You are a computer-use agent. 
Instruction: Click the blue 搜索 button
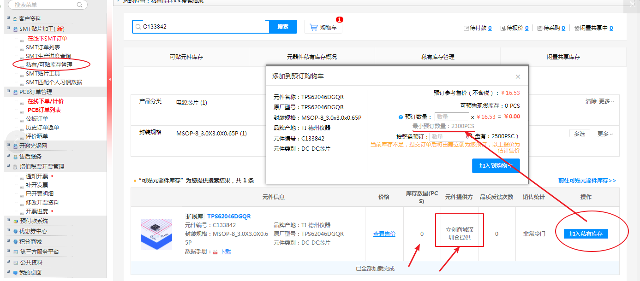pos(283,27)
